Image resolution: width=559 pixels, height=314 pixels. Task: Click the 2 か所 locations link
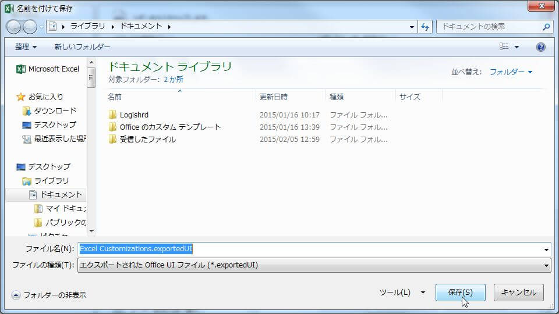(173, 79)
